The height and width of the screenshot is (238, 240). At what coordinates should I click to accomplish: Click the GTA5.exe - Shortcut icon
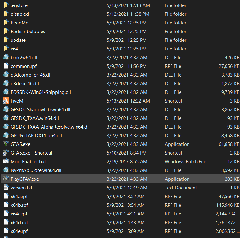5,153
